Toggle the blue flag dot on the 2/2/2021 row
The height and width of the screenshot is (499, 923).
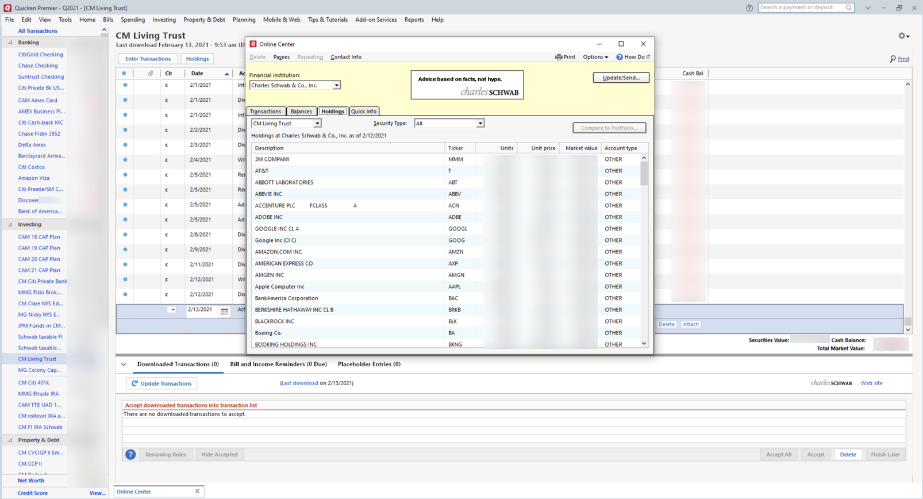(x=125, y=130)
